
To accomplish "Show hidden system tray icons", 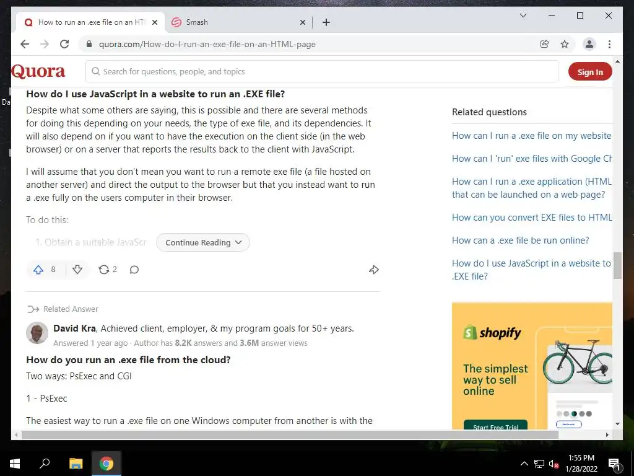I will tap(524, 464).
